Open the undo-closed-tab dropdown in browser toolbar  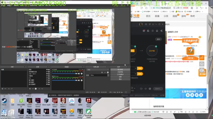203,8
